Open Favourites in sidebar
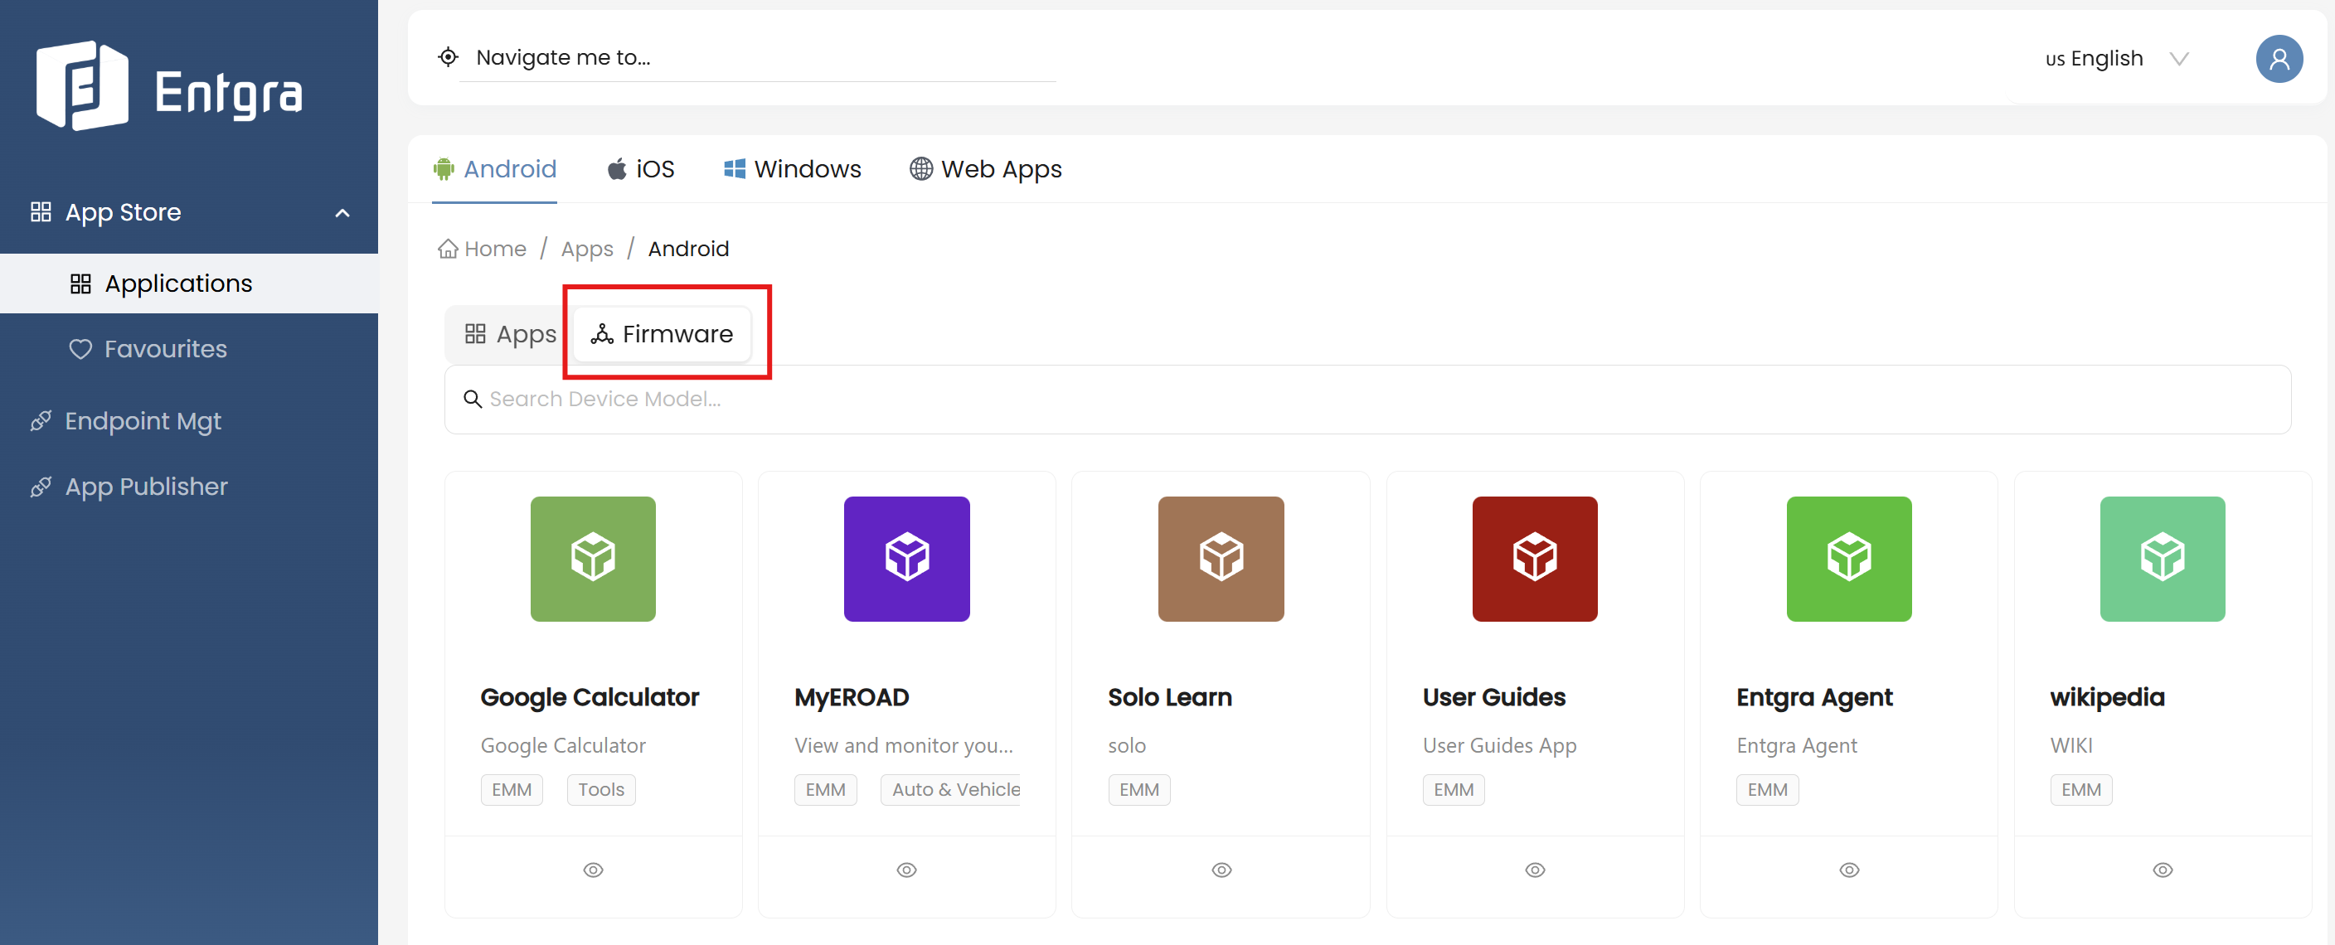Image resolution: width=2335 pixels, height=945 pixels. 188,349
